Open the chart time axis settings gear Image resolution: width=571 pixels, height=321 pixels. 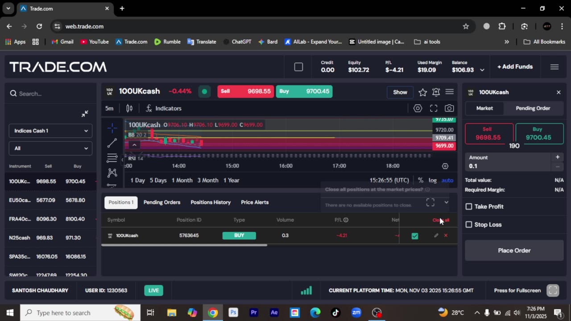click(x=445, y=166)
